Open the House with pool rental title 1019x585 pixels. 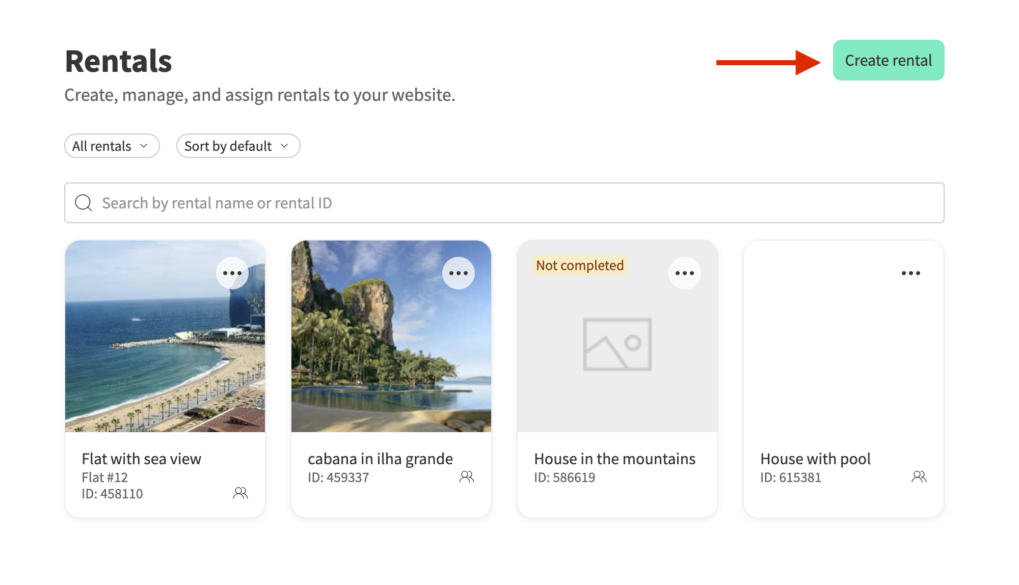[815, 459]
